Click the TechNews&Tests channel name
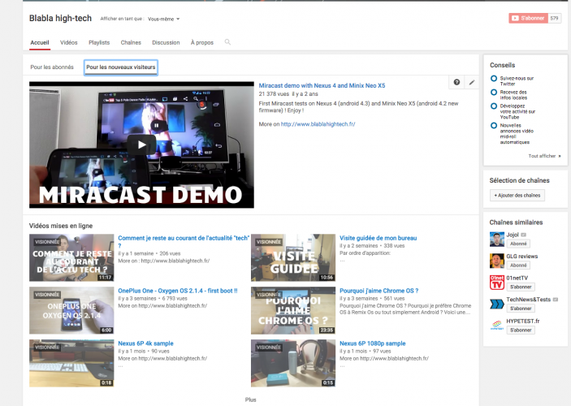The width and height of the screenshot is (571, 406). click(x=529, y=300)
